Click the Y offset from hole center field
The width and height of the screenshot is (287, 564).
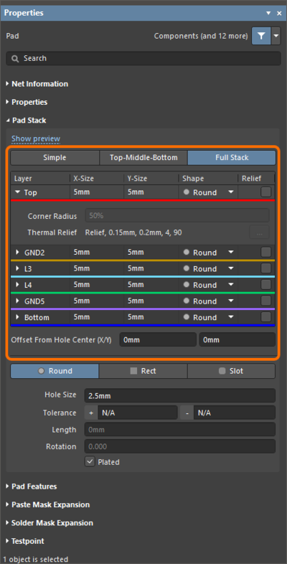coord(237,340)
